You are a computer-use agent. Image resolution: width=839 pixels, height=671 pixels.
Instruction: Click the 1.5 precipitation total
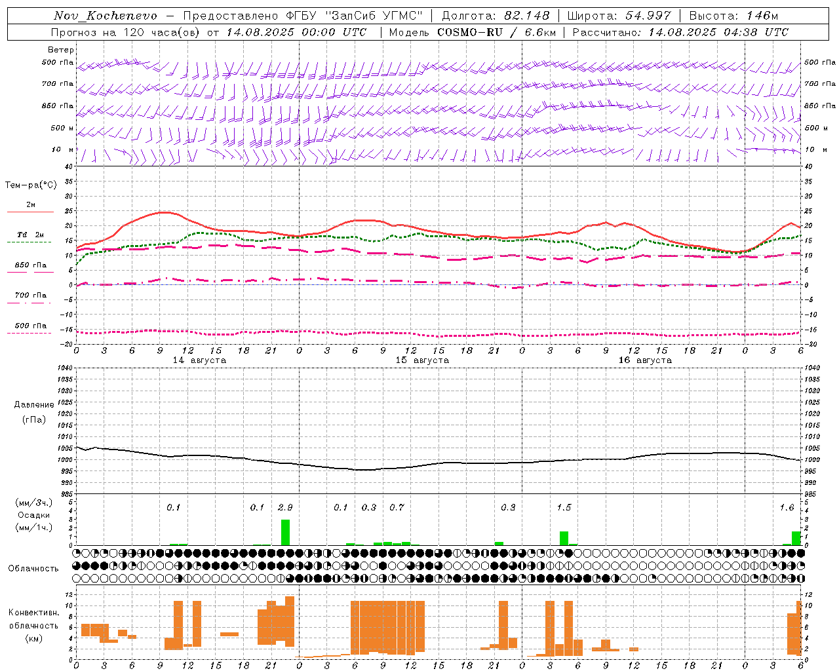(564, 507)
